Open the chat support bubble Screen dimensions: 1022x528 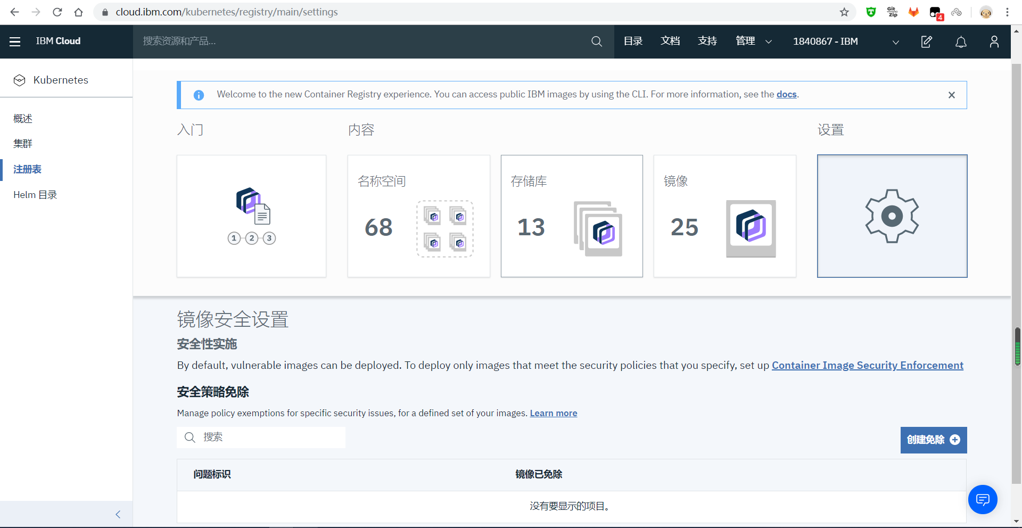983,499
